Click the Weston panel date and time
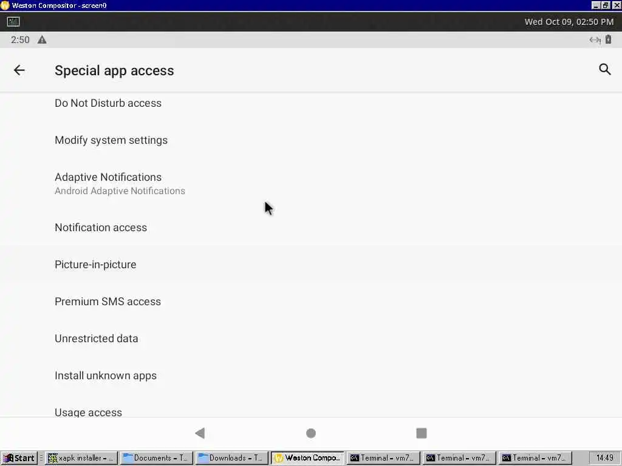 pos(569,22)
